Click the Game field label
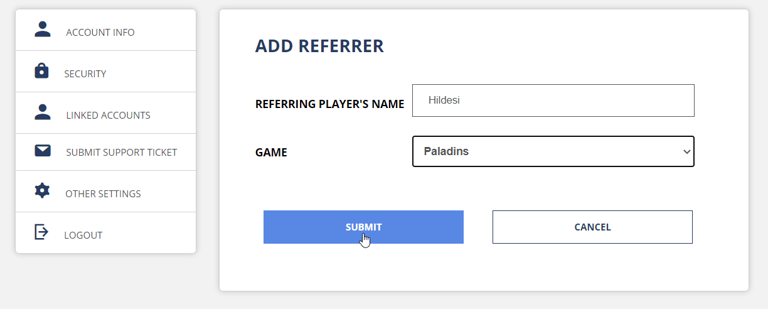The width and height of the screenshot is (768, 309). pos(271,153)
